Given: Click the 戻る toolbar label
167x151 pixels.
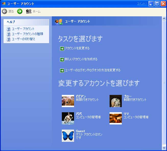Looking at the screenshot, I should point(11,11).
